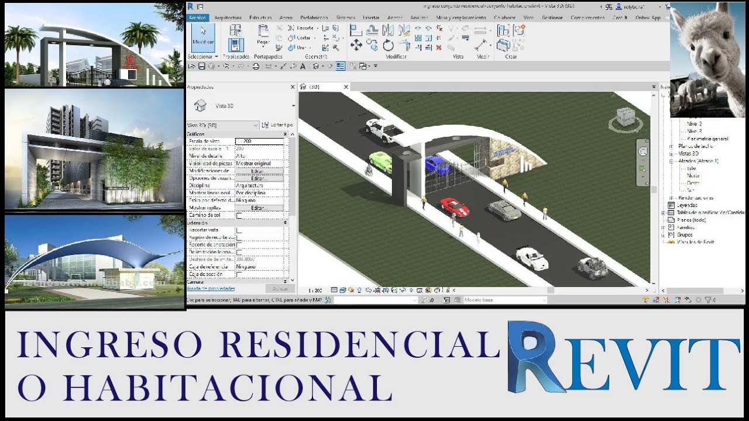The width and height of the screenshot is (749, 421).
Task: Click the Medir dimension tool icon
Action: [481, 45]
